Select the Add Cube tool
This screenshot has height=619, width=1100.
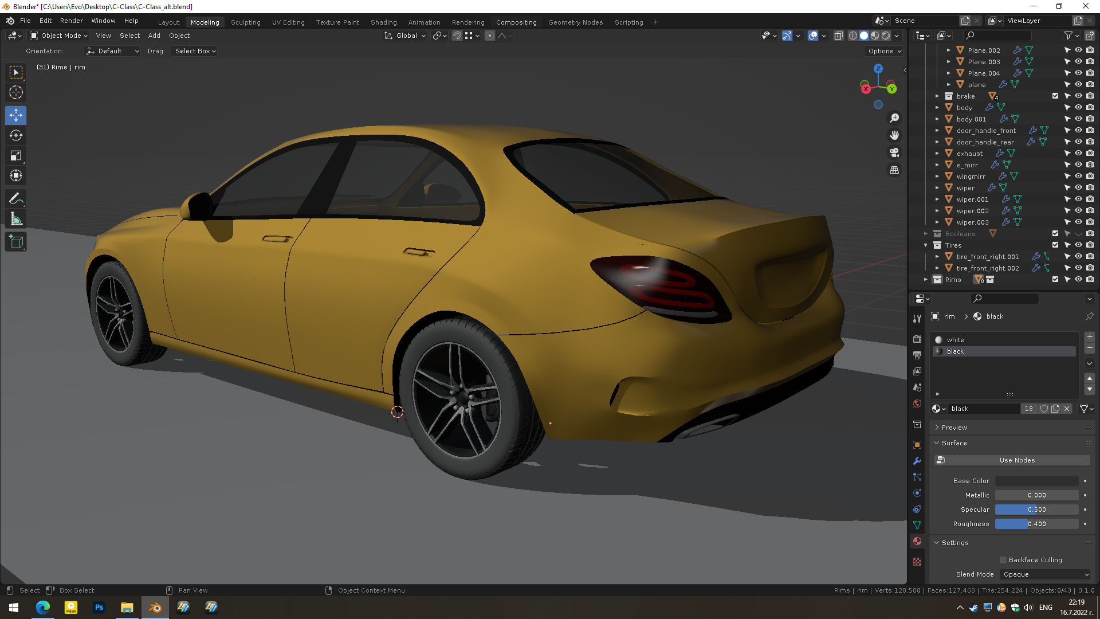tap(16, 242)
